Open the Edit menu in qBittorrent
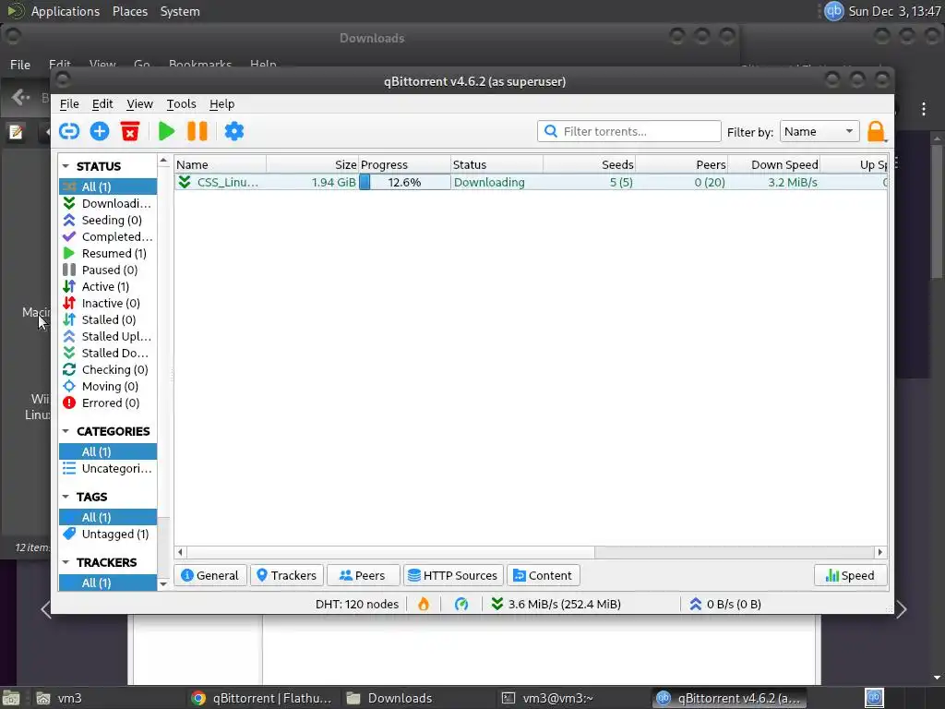Screen dimensions: 945x709 [x=102, y=103]
